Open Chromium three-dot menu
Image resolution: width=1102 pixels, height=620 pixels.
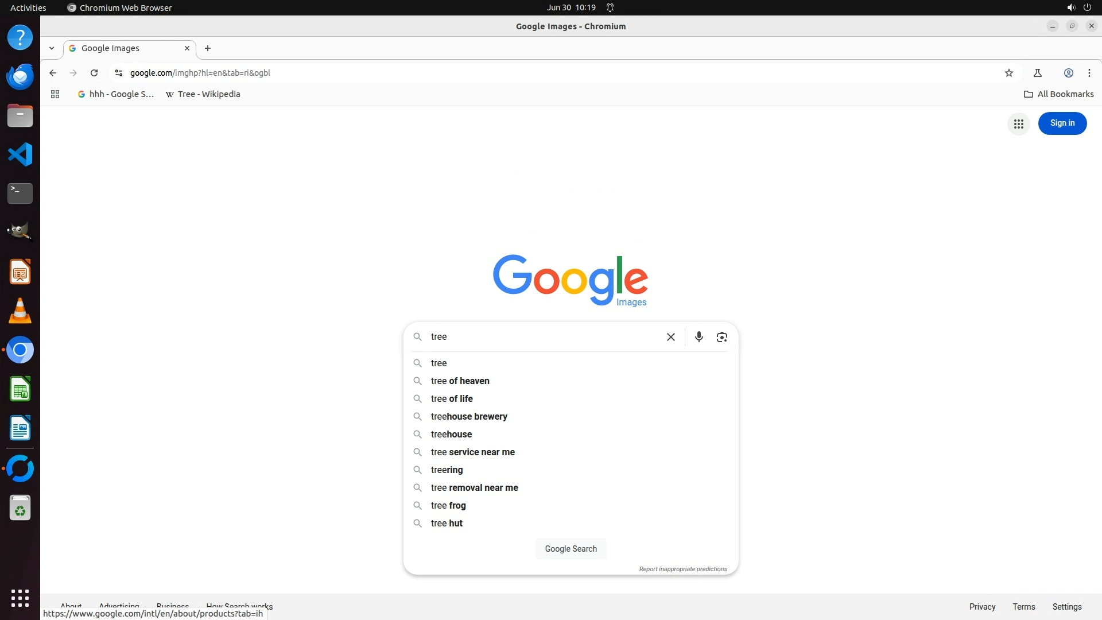tap(1089, 73)
